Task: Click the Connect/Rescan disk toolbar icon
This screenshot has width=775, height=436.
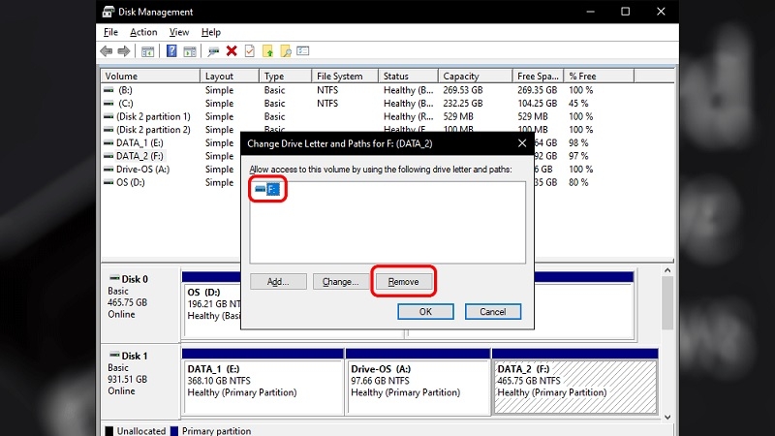Action: [x=213, y=51]
